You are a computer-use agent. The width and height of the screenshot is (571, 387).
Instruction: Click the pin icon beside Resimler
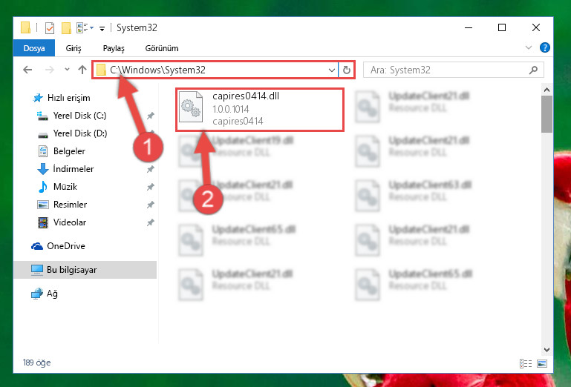(x=151, y=205)
